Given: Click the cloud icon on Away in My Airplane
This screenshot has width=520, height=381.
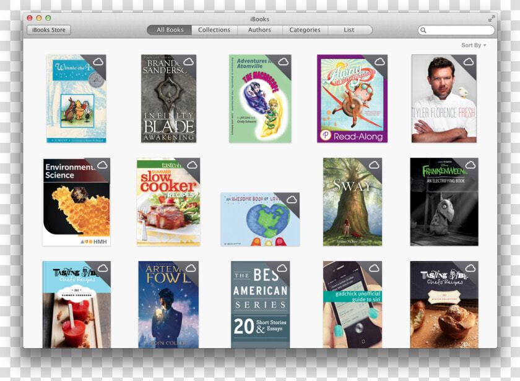Looking at the screenshot, I should point(379,62).
